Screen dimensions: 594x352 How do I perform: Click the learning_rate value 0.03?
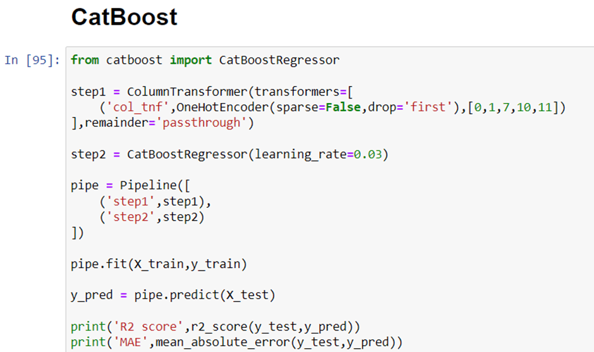tap(368, 154)
